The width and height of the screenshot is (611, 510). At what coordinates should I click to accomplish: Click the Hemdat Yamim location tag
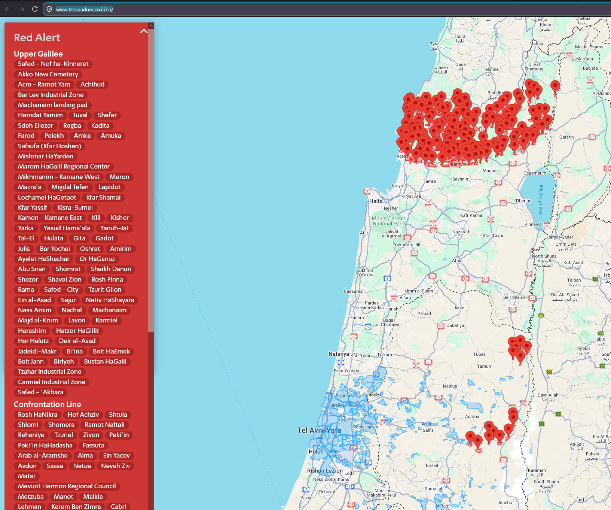40,115
